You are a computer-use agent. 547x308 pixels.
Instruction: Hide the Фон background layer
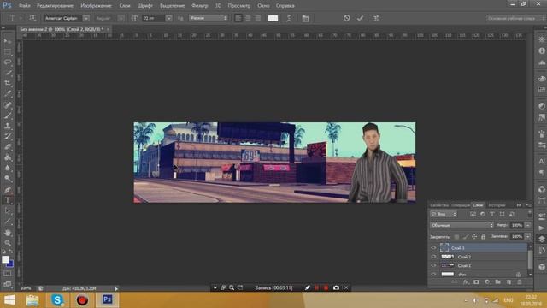(433, 275)
